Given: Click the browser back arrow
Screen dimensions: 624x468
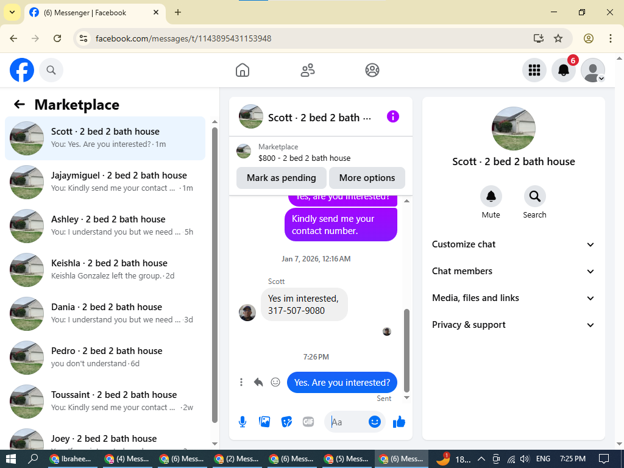Looking at the screenshot, I should pos(13,38).
